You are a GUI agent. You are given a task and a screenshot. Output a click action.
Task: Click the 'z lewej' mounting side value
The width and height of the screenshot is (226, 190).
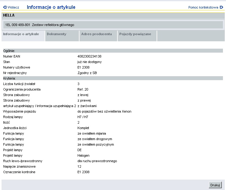[x=83, y=95]
